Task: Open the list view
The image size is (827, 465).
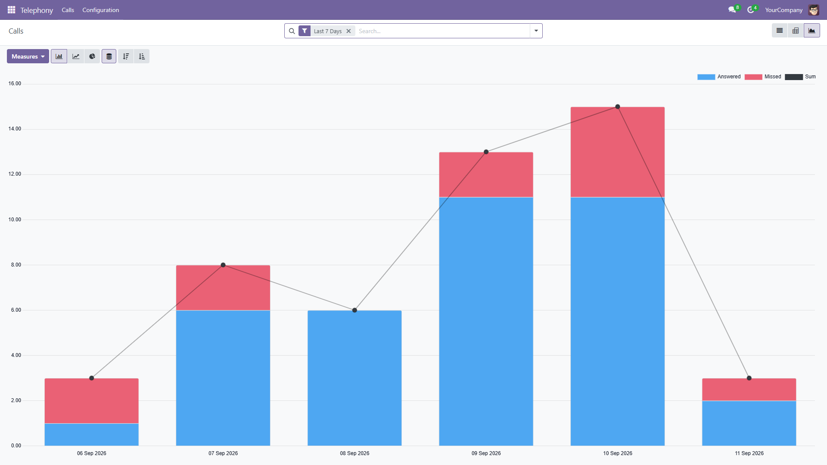Action: 780,31
